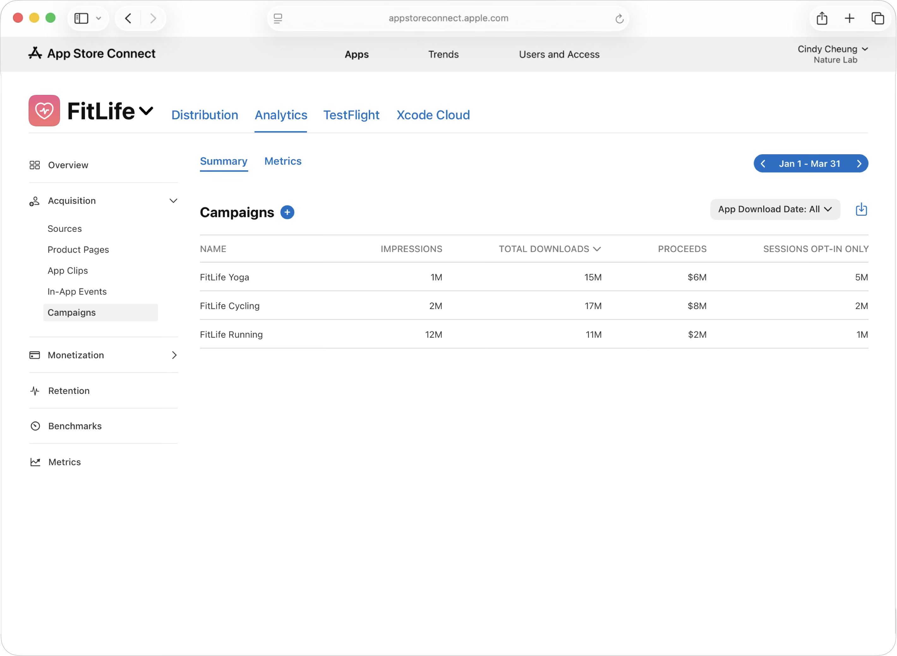Expand the Monetization section
Screen dimensions: 897x656
click(174, 355)
